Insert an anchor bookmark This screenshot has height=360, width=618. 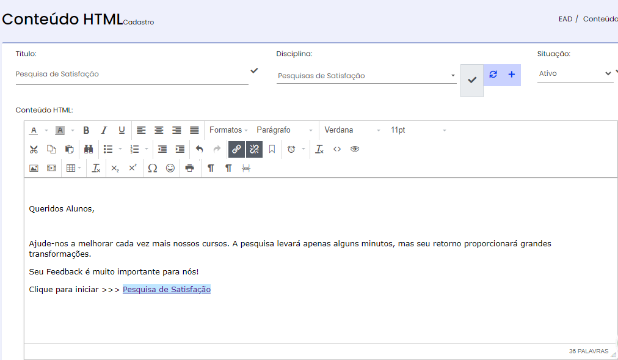[272, 149]
